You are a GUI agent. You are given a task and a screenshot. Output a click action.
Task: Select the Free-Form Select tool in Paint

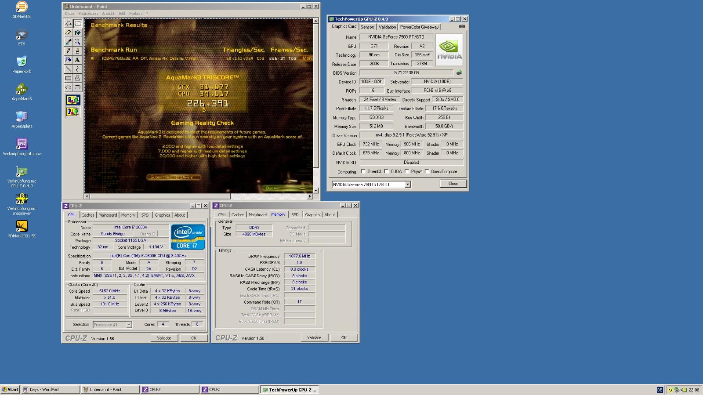(68, 23)
